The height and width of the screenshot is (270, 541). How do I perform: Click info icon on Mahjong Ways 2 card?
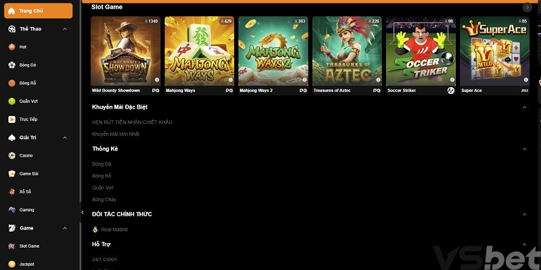304,80
